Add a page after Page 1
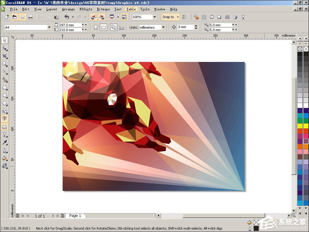The width and height of the screenshot is (309, 232). (63, 216)
